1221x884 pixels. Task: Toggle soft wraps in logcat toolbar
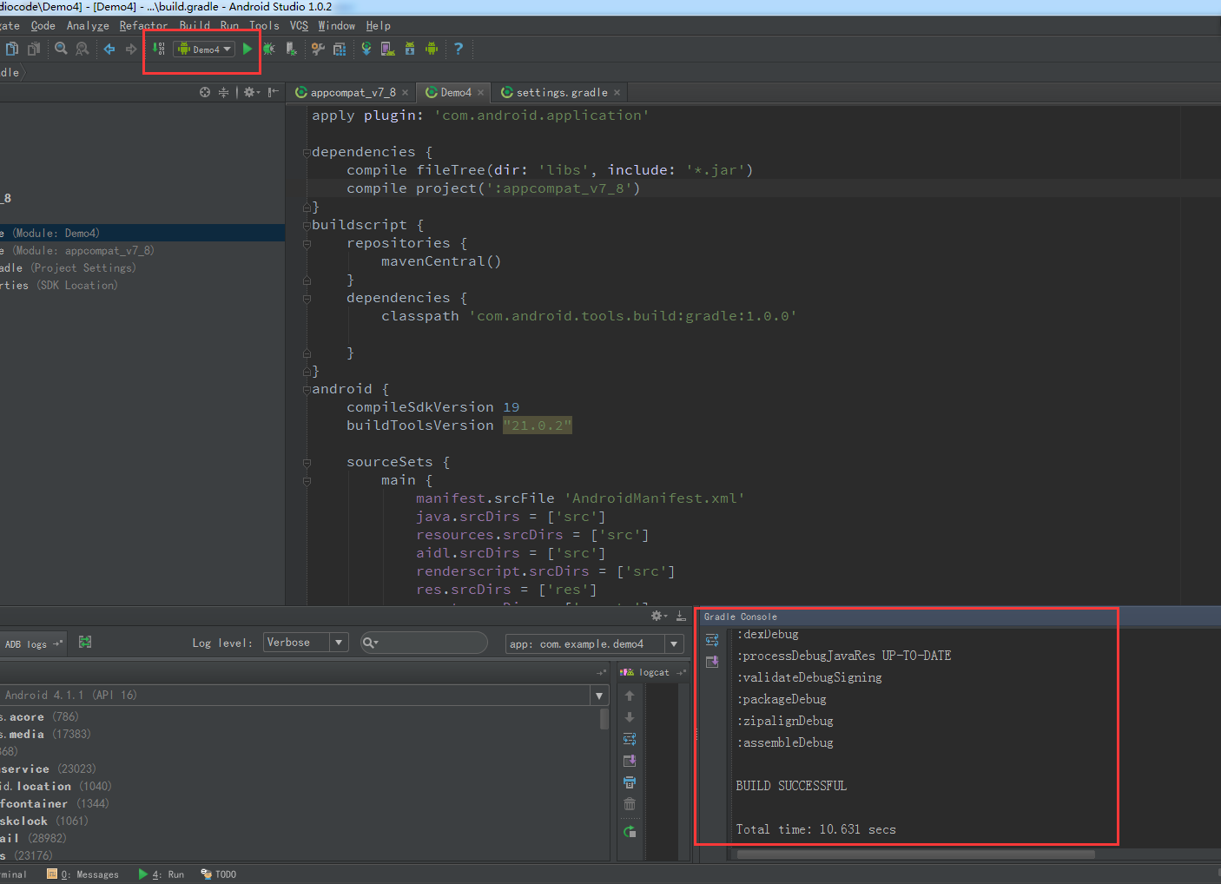(x=630, y=739)
